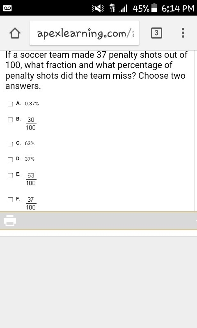Open the three-dot browser menu
The height and width of the screenshot is (328, 197).
point(183,33)
